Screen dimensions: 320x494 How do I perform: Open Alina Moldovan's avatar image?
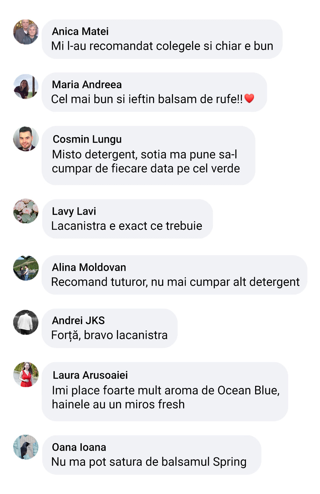point(26,268)
